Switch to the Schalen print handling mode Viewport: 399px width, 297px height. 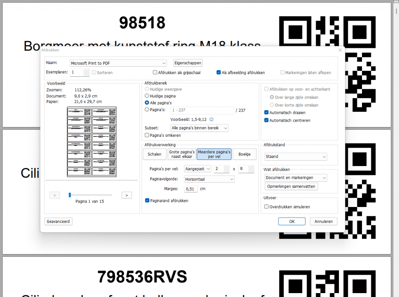(154, 154)
